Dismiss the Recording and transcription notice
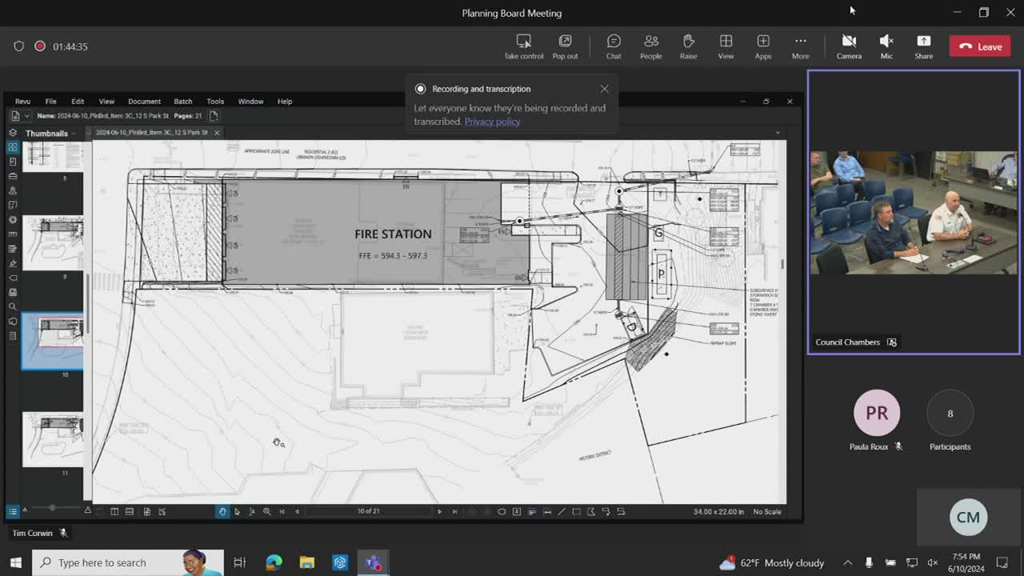 pyautogui.click(x=604, y=89)
